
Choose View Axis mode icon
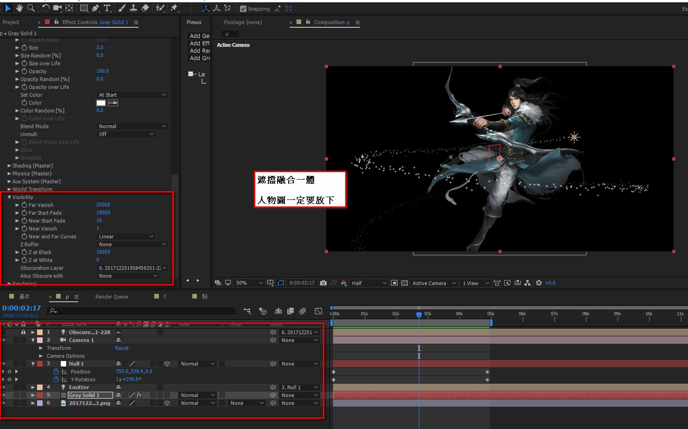click(x=227, y=8)
